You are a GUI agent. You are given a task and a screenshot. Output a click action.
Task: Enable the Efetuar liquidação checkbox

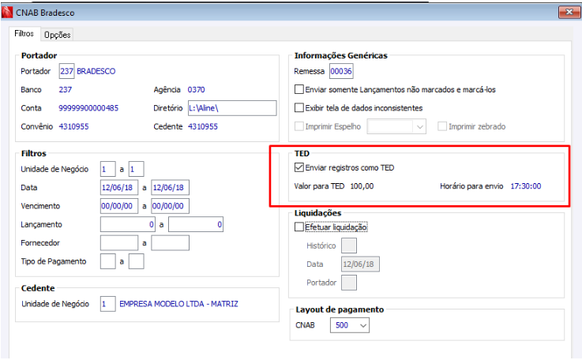tap(299, 227)
